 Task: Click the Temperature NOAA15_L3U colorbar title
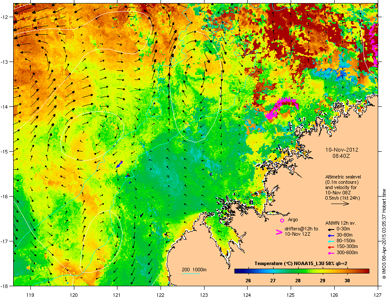pos(301,264)
